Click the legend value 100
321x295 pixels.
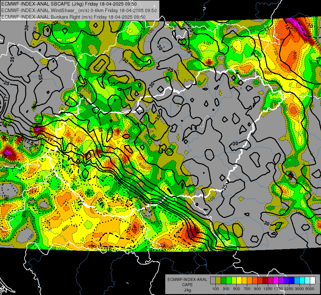click(215, 289)
